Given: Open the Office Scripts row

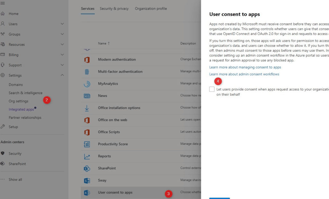Looking at the screenshot, I should (141, 132).
